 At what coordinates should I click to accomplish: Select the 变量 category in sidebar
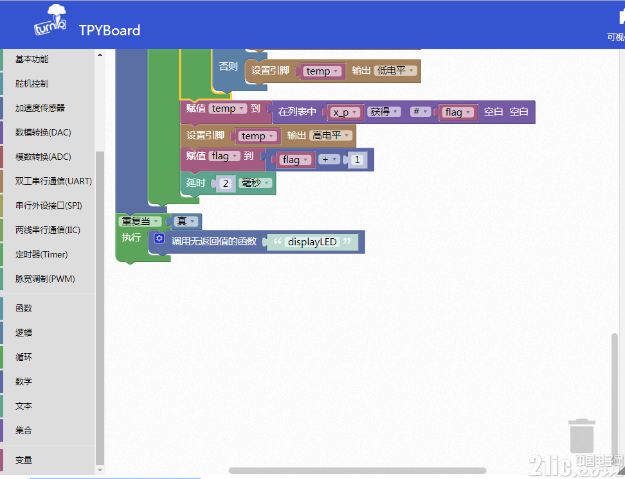(24, 460)
